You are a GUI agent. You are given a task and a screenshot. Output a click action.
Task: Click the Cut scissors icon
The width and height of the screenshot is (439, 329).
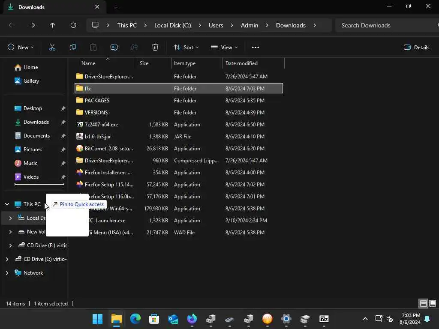pyautogui.click(x=52, y=47)
